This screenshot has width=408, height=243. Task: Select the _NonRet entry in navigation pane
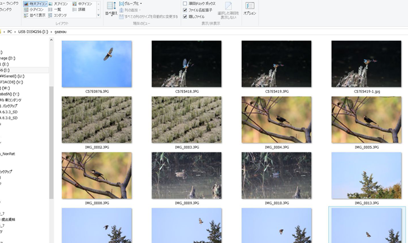click(7, 154)
